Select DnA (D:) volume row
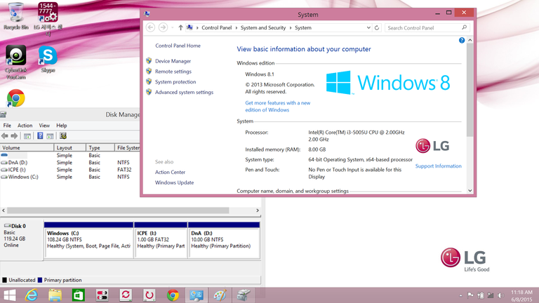Screen dimensions: 539x303 (x=70, y=163)
